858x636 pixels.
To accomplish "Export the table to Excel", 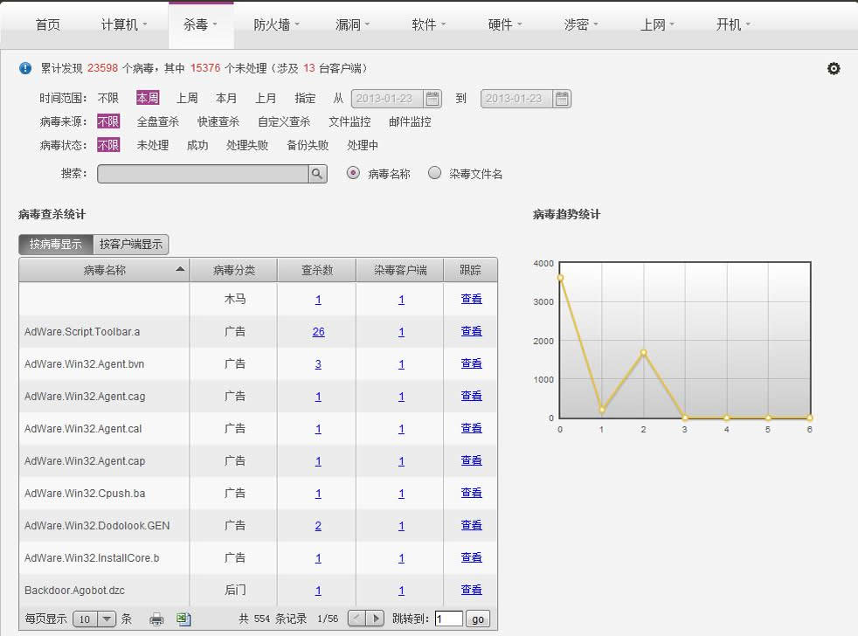I will pos(183,619).
